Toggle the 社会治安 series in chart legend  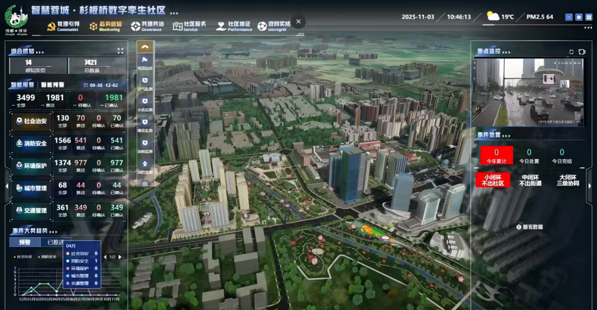point(25,256)
